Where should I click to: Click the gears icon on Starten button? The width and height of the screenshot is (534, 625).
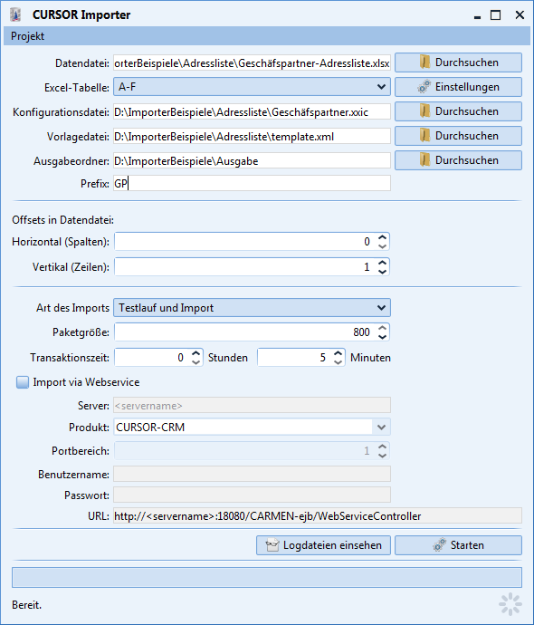coord(439,545)
